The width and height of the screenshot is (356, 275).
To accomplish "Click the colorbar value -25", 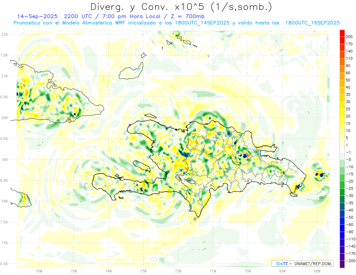I will click(349, 188).
